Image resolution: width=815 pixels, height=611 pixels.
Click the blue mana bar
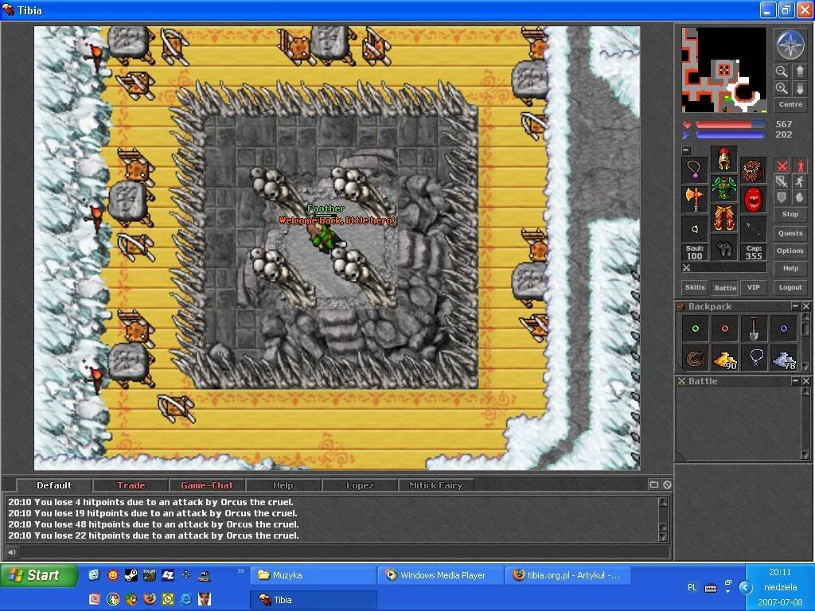731,135
